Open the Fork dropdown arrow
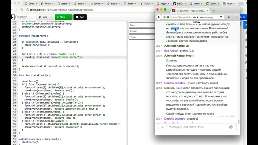258x145 pixels. coord(51,17)
